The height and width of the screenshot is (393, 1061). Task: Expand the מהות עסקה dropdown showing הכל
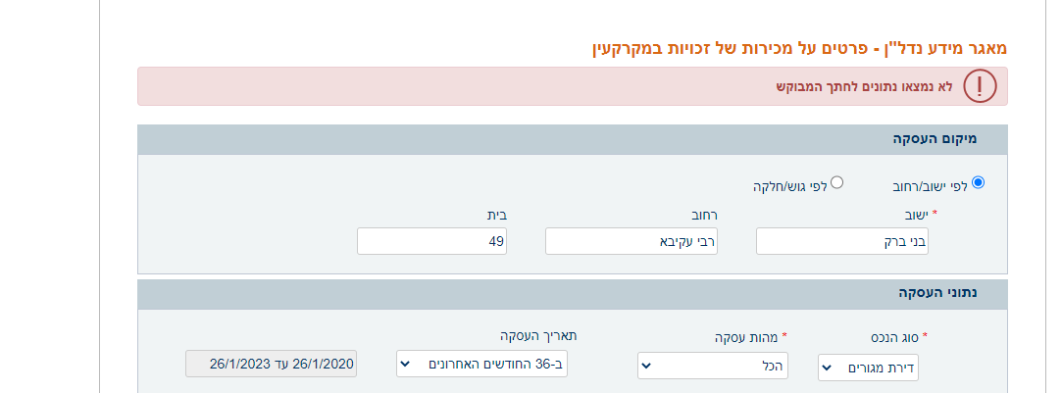(x=712, y=366)
